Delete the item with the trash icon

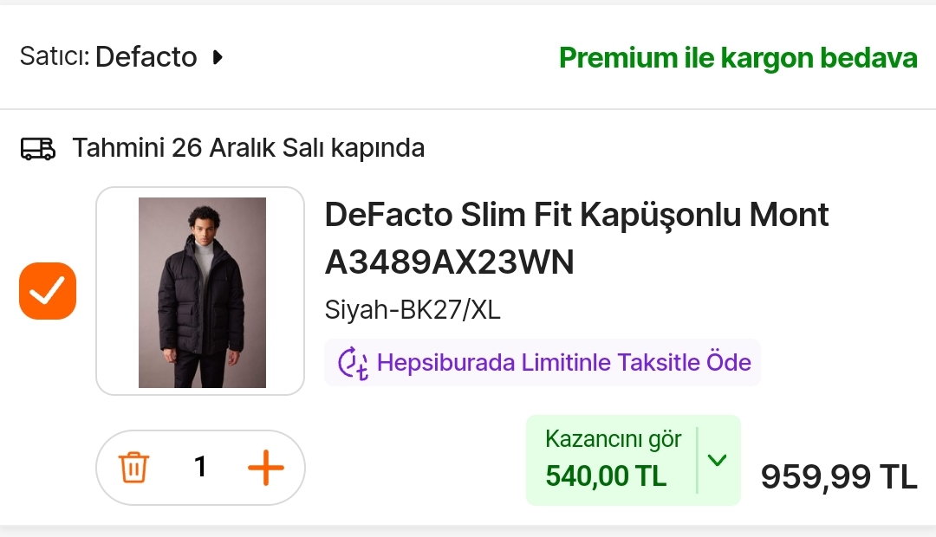[133, 468]
